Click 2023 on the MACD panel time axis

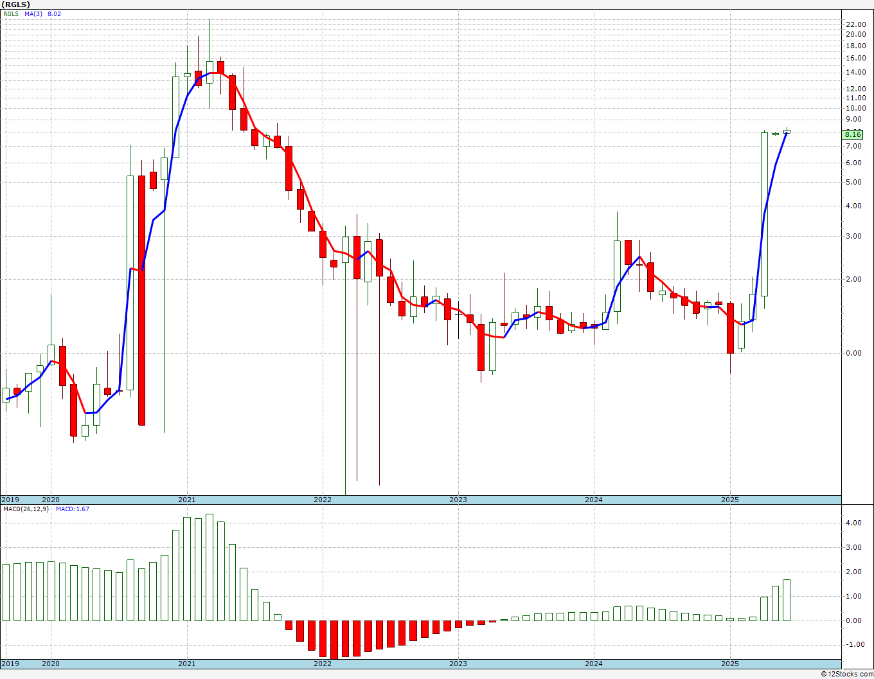[x=458, y=664]
